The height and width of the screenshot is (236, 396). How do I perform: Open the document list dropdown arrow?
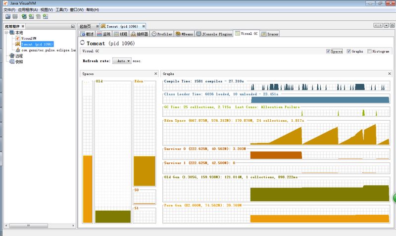click(x=386, y=26)
